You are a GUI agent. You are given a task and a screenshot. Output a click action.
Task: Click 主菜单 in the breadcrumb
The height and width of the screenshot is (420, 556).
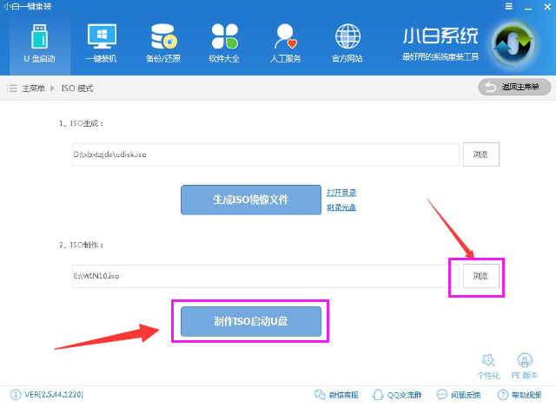click(32, 89)
